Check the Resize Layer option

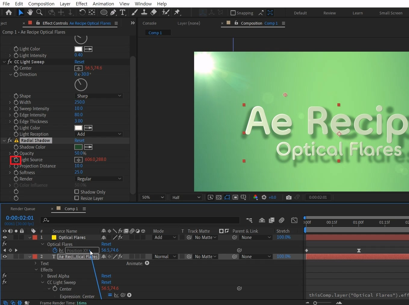click(77, 198)
